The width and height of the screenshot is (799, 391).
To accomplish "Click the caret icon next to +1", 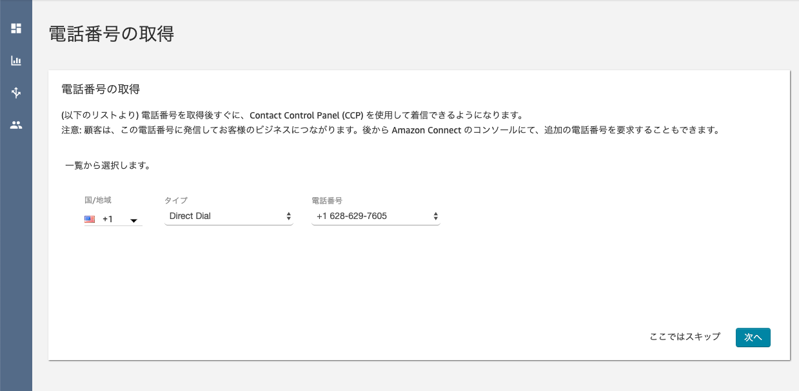I will coord(133,221).
